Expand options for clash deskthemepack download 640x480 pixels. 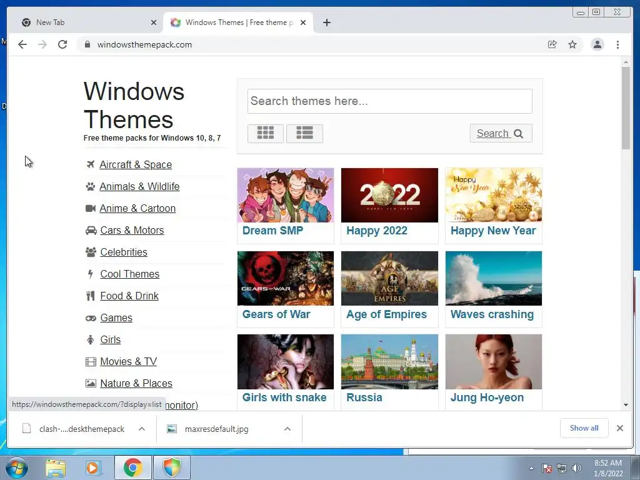pyautogui.click(x=142, y=429)
